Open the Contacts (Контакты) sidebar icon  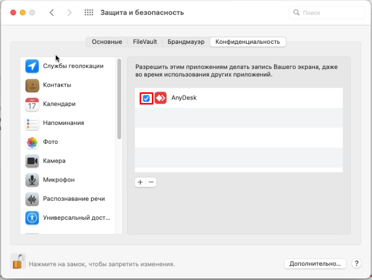(x=32, y=85)
